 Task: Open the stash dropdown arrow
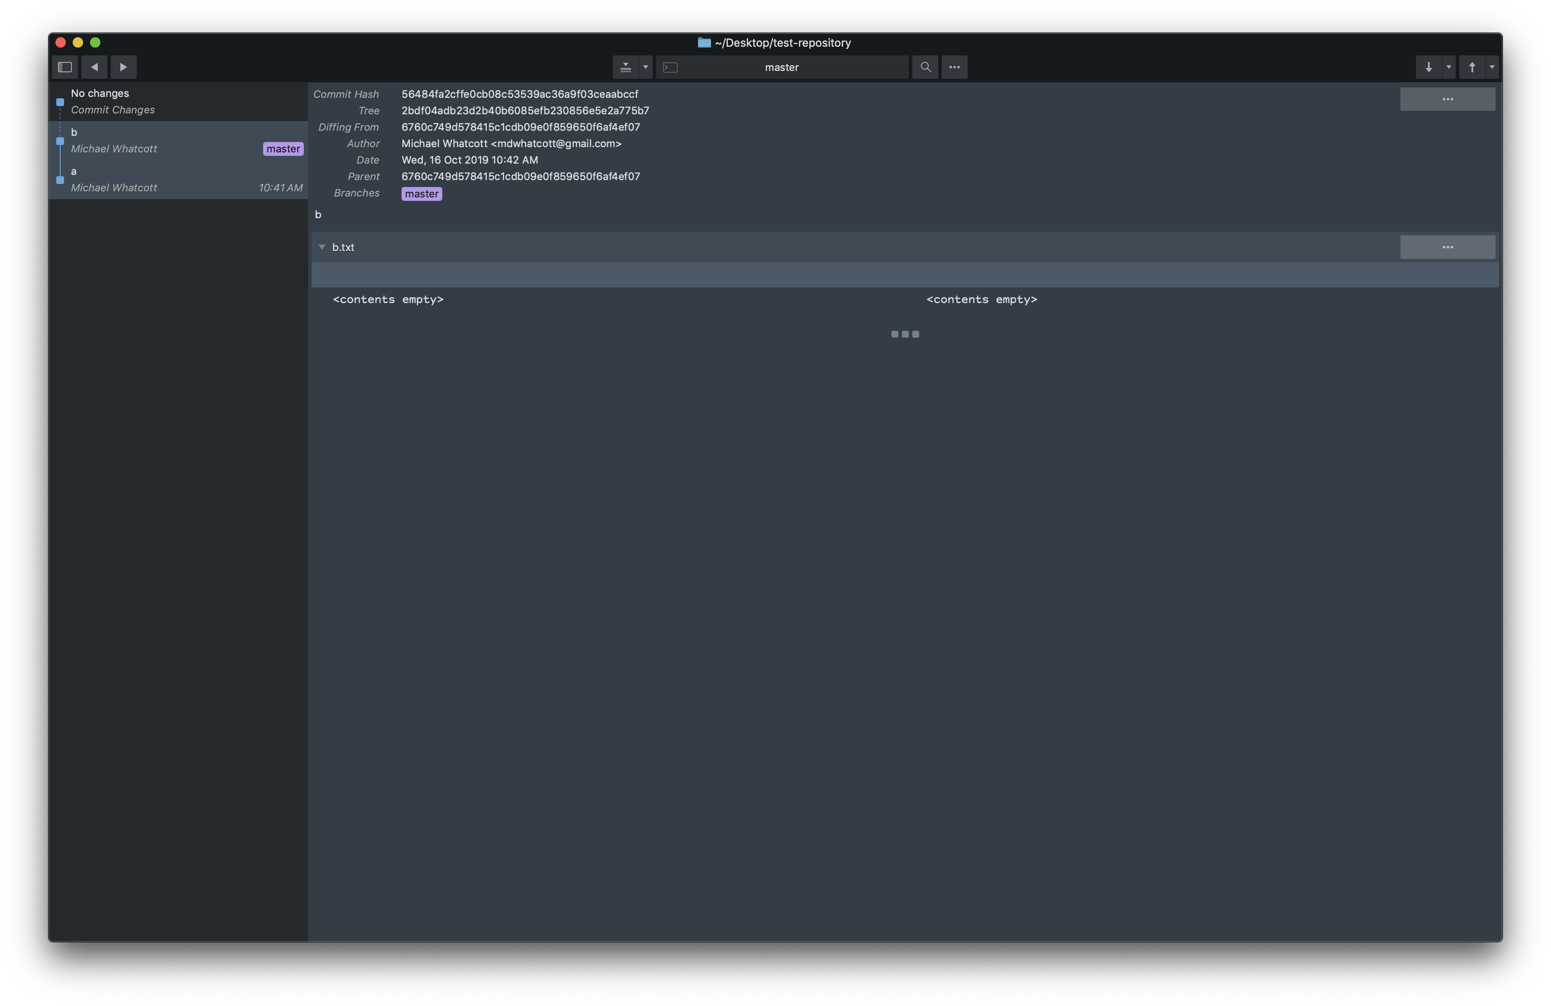click(x=646, y=67)
